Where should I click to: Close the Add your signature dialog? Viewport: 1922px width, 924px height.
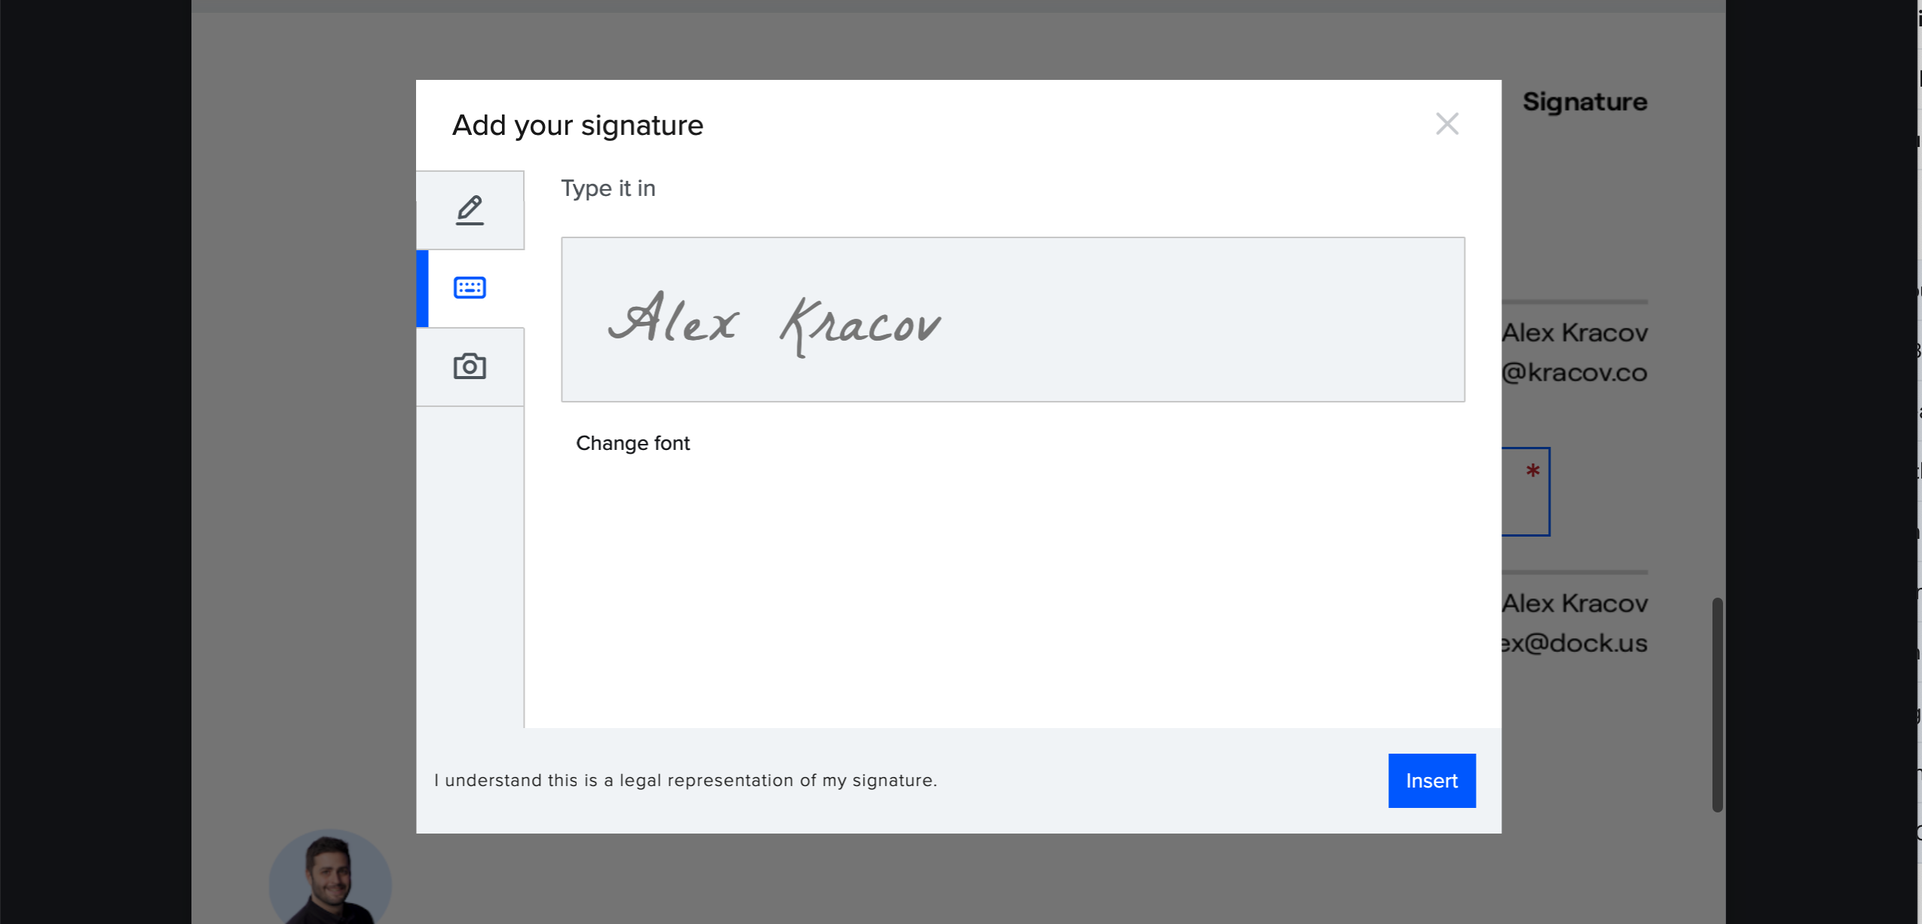coord(1446,124)
